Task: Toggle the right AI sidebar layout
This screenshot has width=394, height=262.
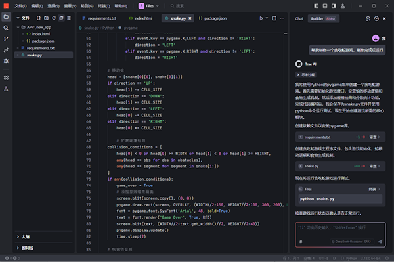Action: 334,6
